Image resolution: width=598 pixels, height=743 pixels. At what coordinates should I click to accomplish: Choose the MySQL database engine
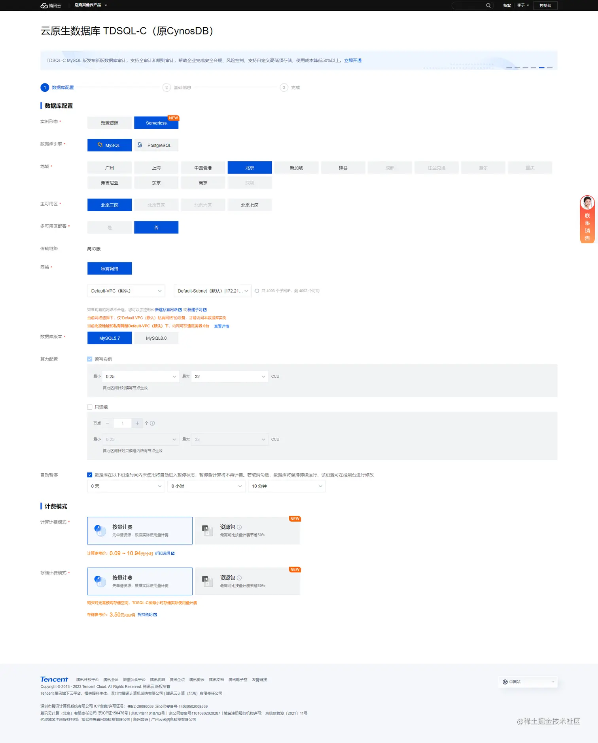pyautogui.click(x=110, y=145)
